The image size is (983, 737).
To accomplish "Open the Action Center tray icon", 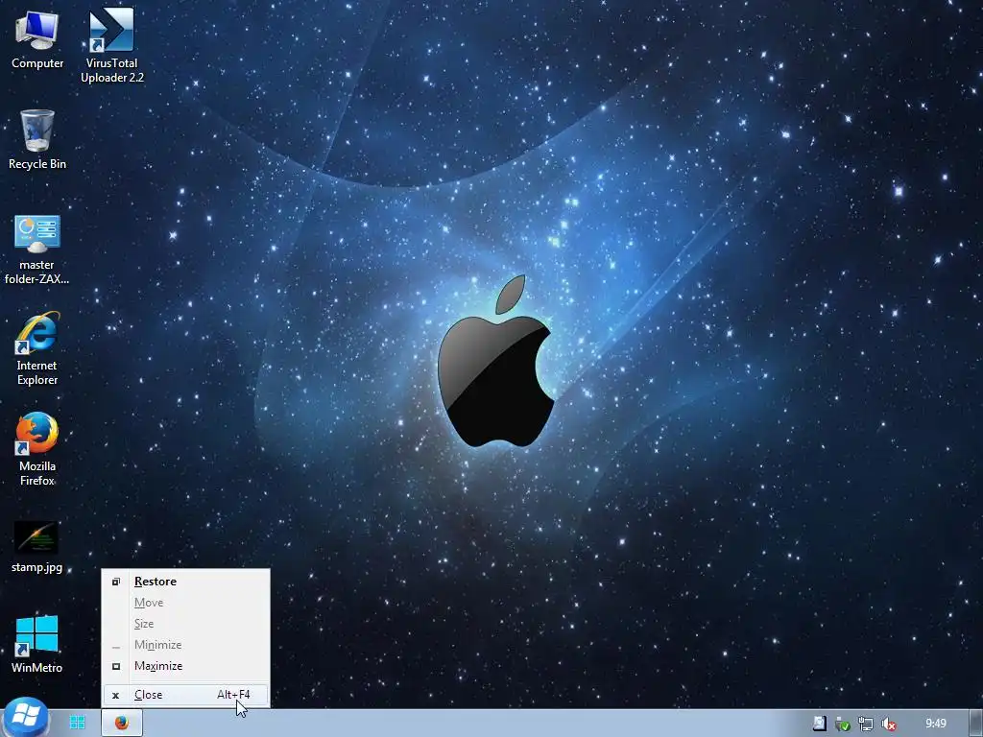I will (x=819, y=724).
